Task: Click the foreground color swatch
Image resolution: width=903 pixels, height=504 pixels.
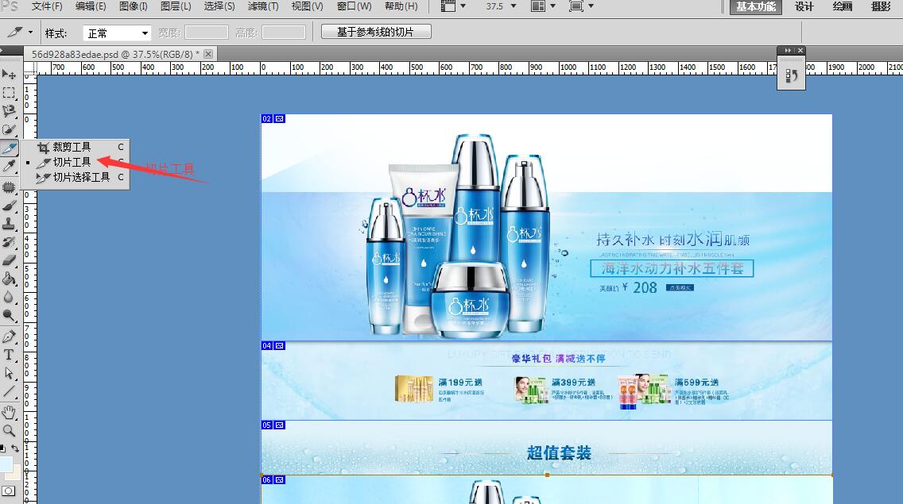Action: [x=6, y=464]
